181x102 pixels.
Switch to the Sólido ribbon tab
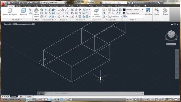pyautogui.click(x=18, y=6)
